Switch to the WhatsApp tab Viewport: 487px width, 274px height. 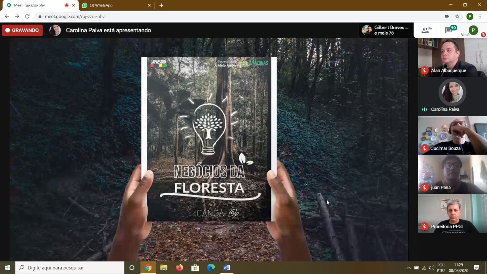coord(114,5)
